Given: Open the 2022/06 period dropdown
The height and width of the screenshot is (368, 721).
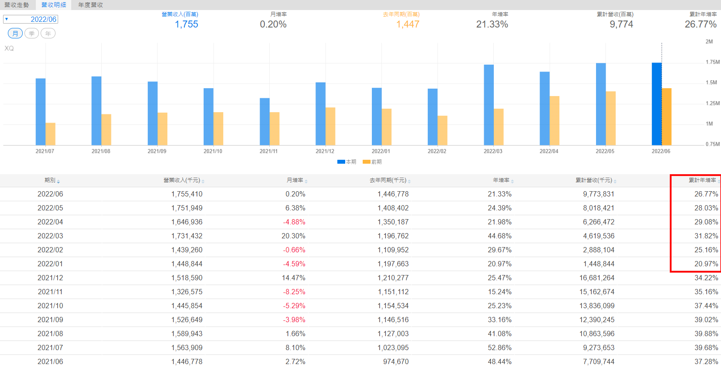Looking at the screenshot, I should point(31,19).
